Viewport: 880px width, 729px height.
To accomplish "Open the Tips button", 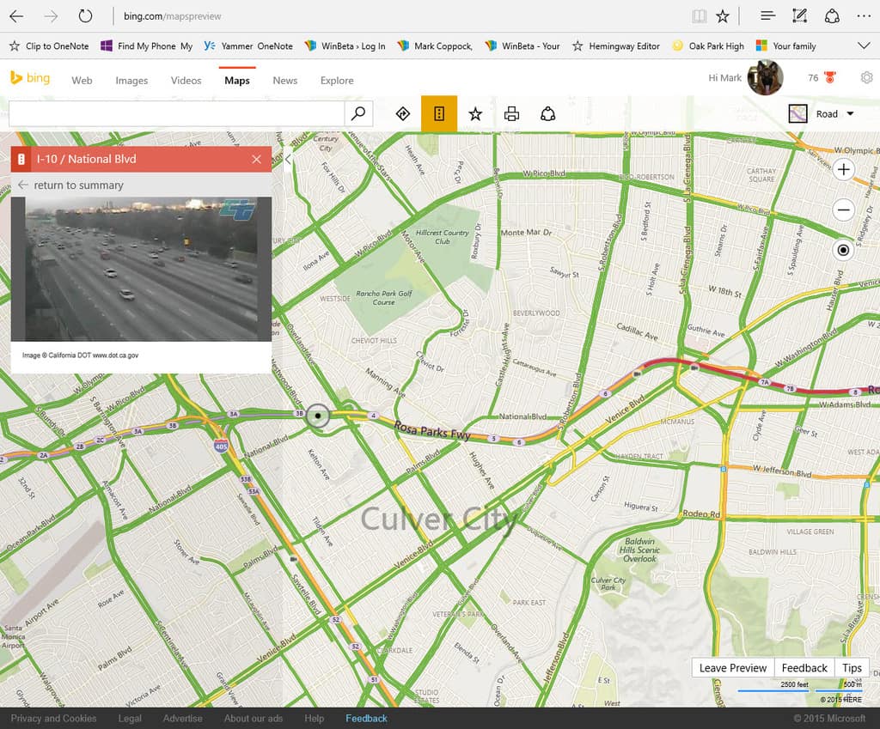I will pos(852,667).
